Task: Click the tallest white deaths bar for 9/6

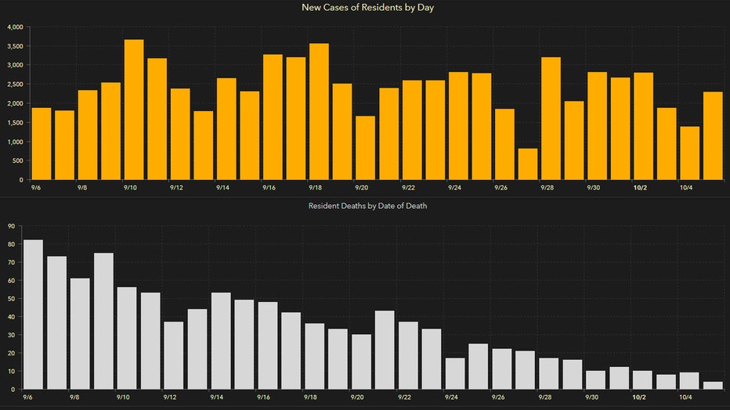Action: [x=34, y=315]
